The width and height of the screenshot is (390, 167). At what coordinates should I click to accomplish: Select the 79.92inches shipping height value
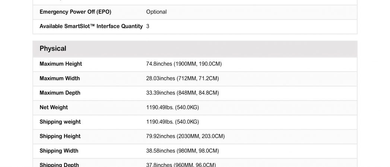tap(185, 136)
